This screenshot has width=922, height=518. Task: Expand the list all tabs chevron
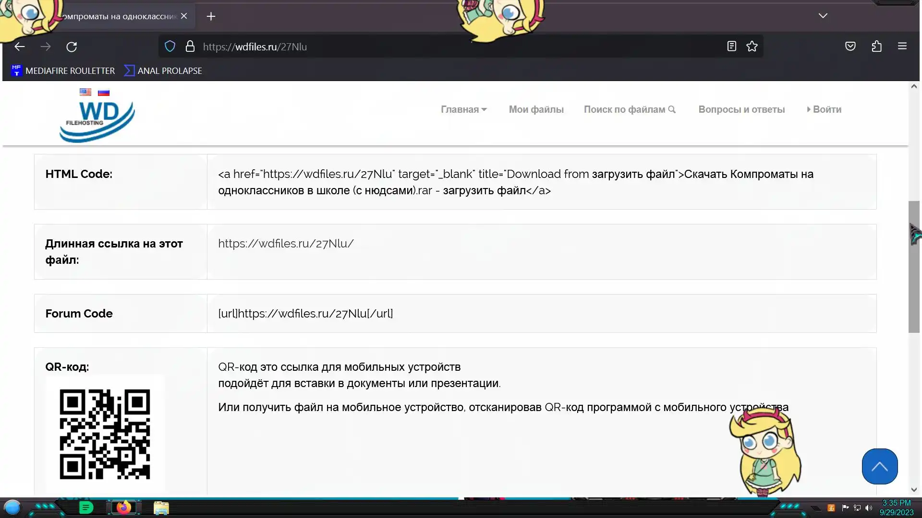pyautogui.click(x=823, y=16)
